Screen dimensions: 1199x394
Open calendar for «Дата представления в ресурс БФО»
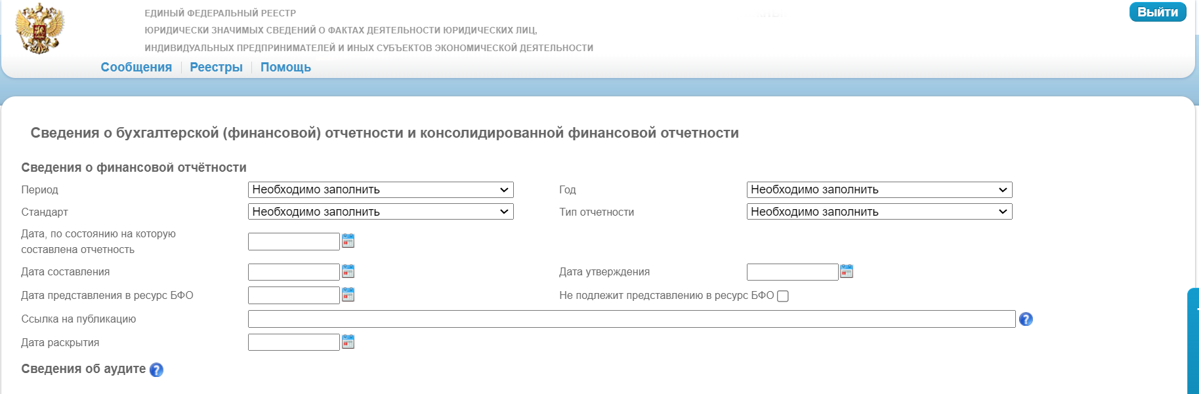(348, 295)
